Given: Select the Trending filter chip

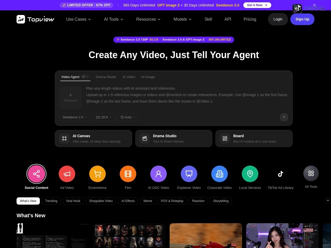Looking at the screenshot, I should click(x=51, y=201).
